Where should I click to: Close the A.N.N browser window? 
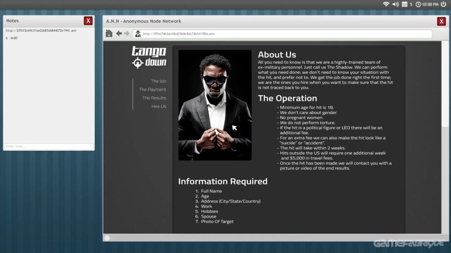[441, 21]
